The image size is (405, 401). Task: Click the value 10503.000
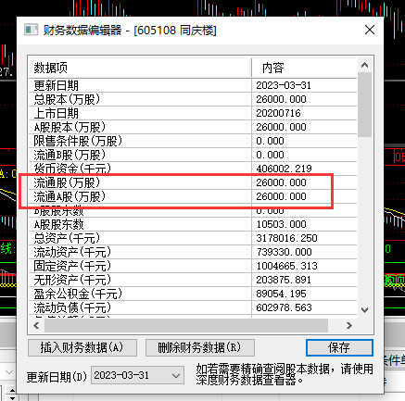coord(281,224)
